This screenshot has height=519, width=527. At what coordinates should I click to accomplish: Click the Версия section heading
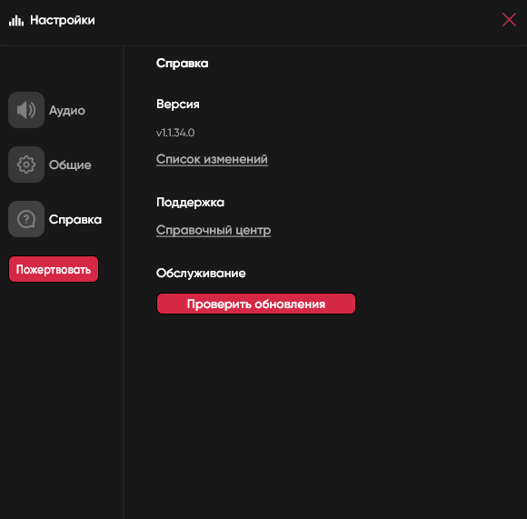[x=178, y=105]
